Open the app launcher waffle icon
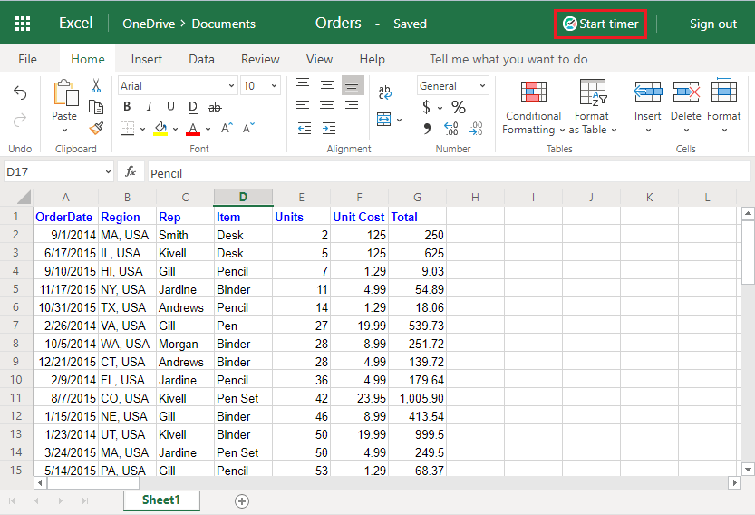This screenshot has height=515, width=755. tap(23, 24)
